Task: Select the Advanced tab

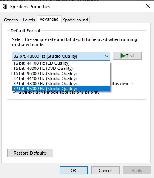Action: pyautogui.click(x=49, y=19)
